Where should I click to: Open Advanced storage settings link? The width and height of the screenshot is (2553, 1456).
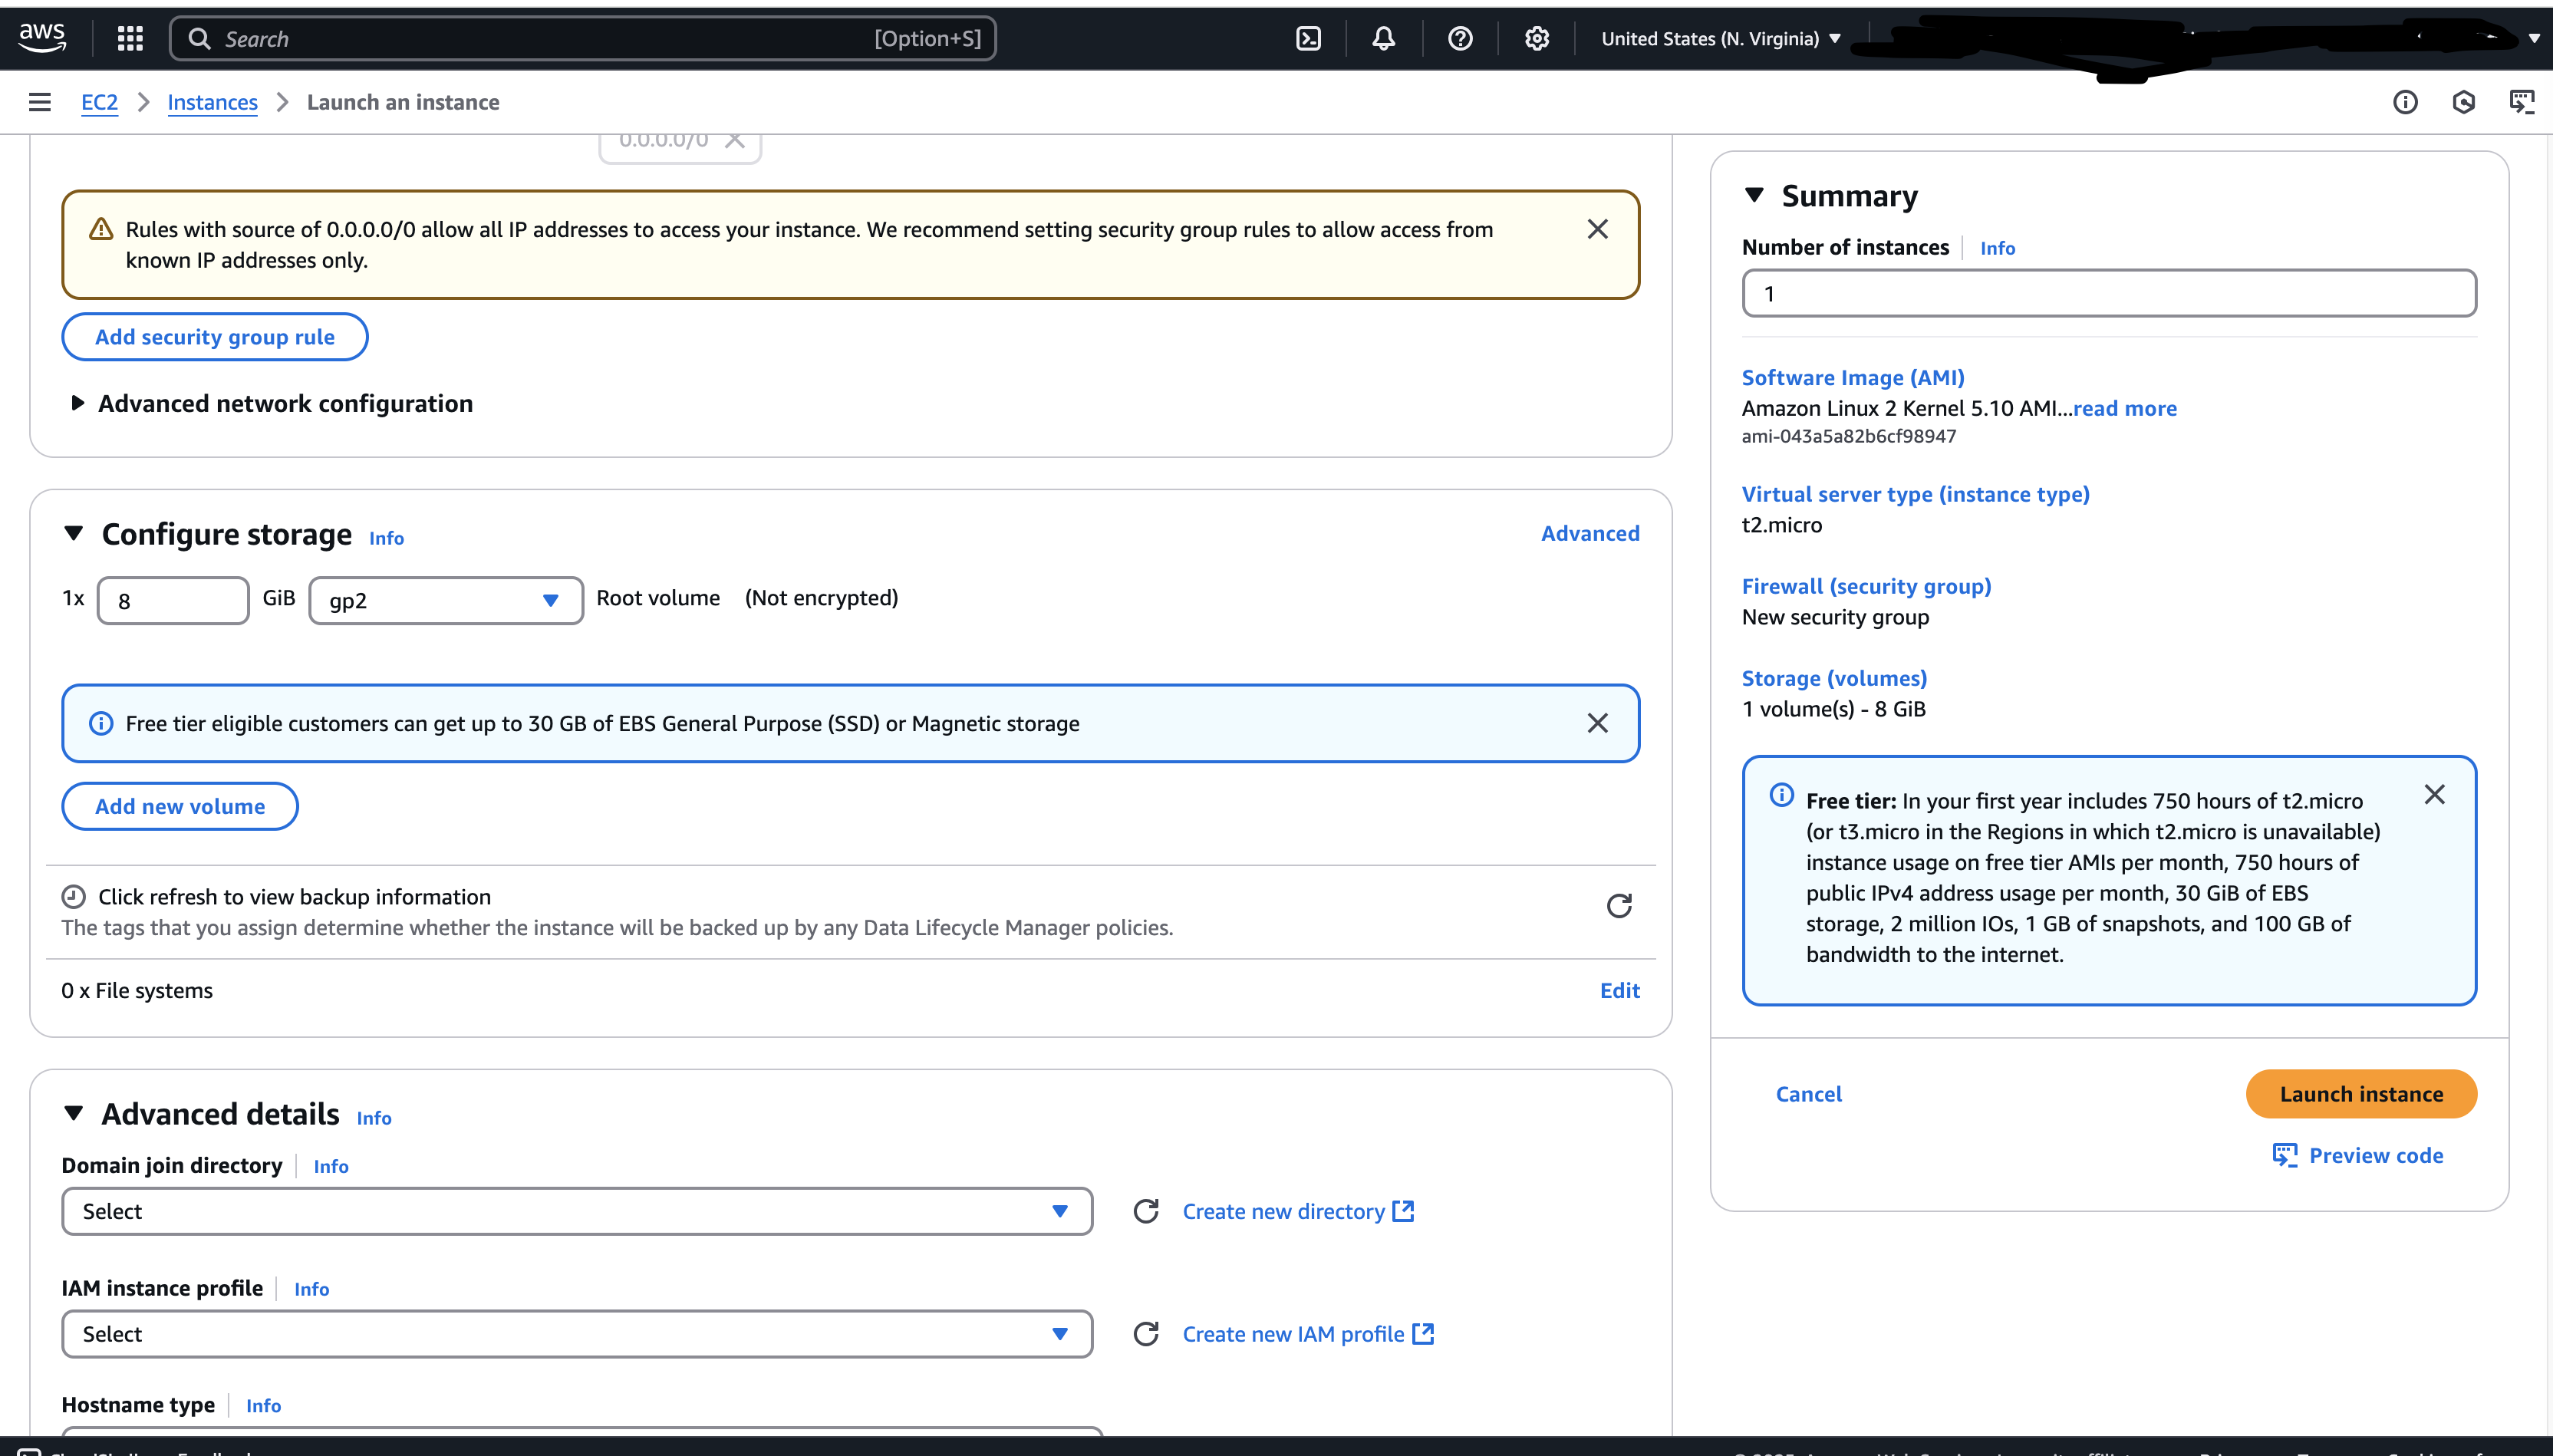coord(1590,533)
